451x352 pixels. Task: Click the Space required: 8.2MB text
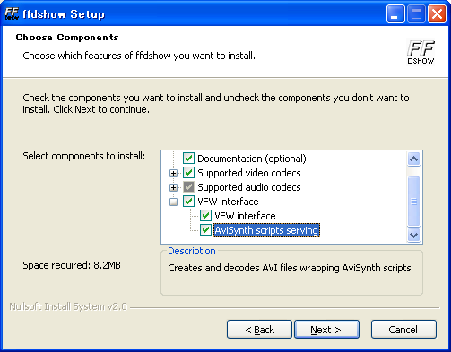click(72, 265)
